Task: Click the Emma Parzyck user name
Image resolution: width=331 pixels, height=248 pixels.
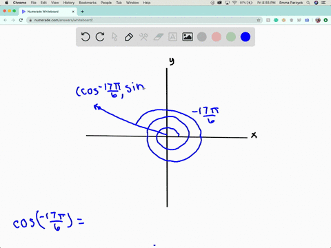Action: click(291, 3)
